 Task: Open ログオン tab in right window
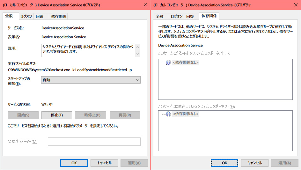pos(177,17)
